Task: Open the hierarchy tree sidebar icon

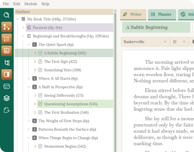Action: point(7,63)
